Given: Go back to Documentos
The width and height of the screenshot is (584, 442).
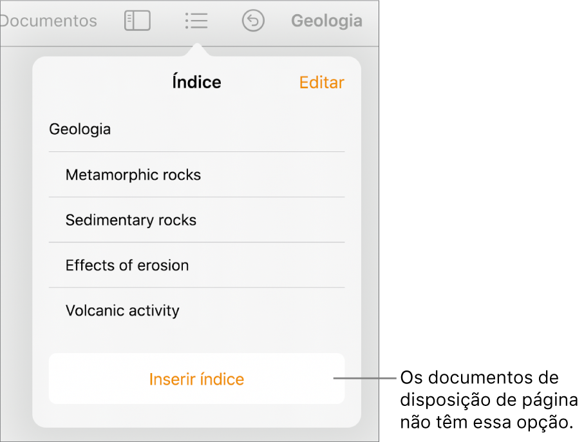Looking at the screenshot, I should coord(49,21).
